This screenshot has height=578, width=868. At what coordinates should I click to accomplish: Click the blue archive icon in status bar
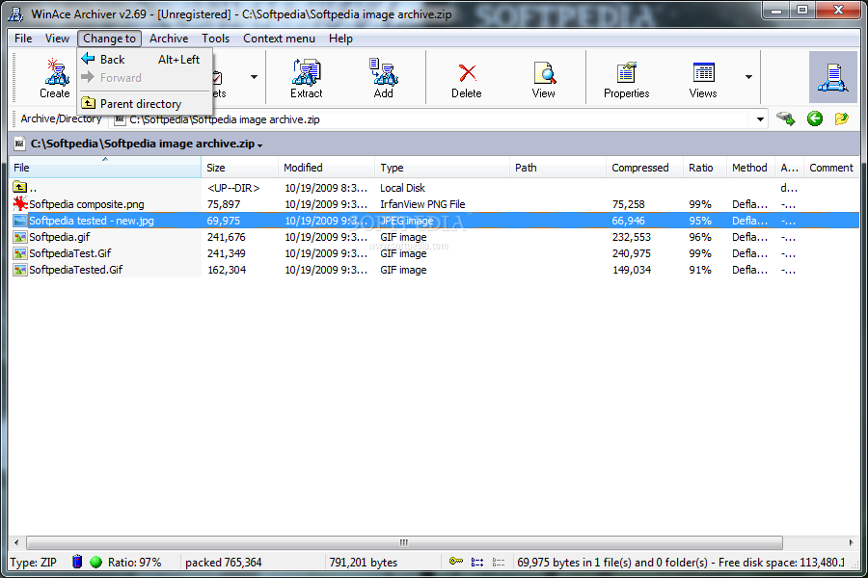pyautogui.click(x=77, y=562)
